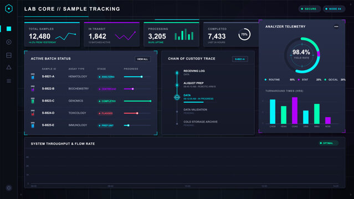Viewport: 354px width, 199px height.
Task: Click the Progress column header
Action: coord(131,69)
